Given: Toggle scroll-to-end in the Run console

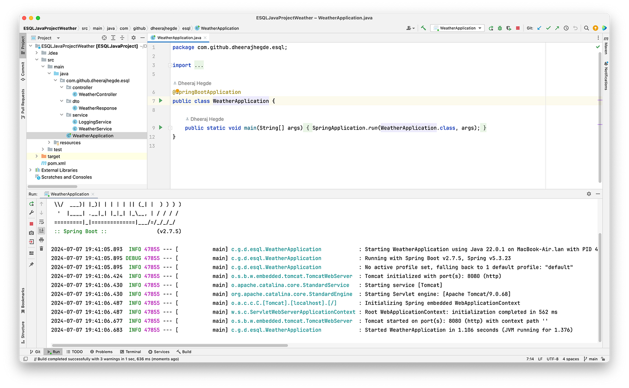Looking at the screenshot, I should [x=41, y=230].
